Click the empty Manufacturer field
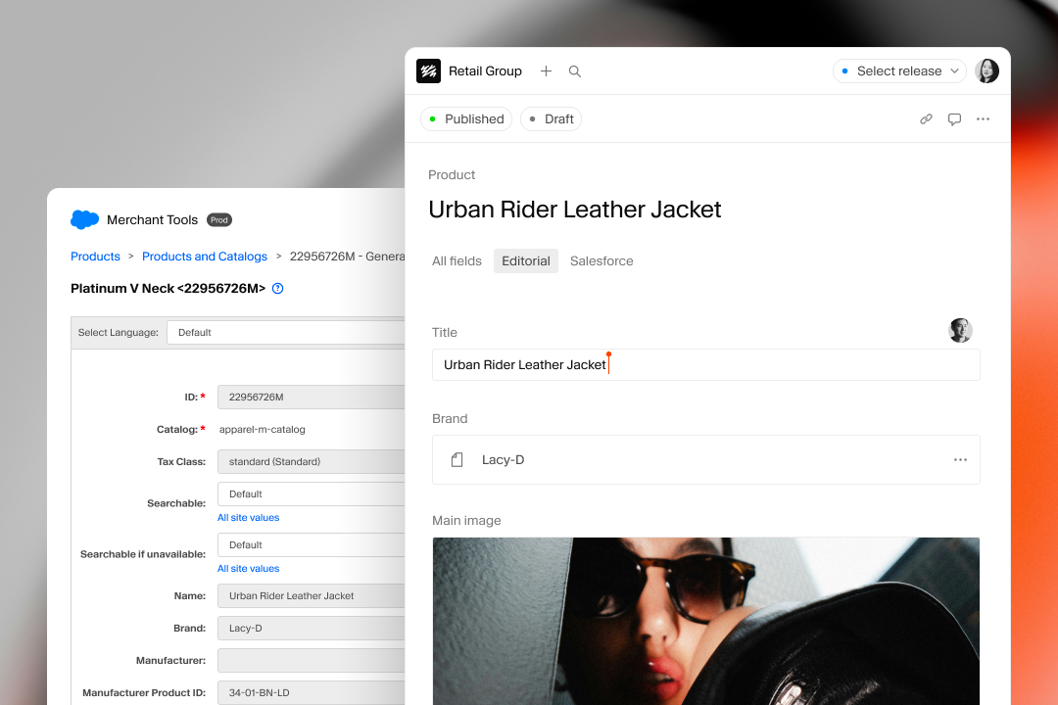The image size is (1058, 705). point(312,661)
